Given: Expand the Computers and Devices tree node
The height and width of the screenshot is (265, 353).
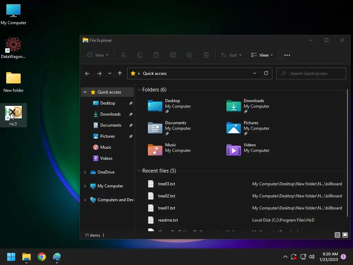Looking at the screenshot, I should tap(85, 200).
